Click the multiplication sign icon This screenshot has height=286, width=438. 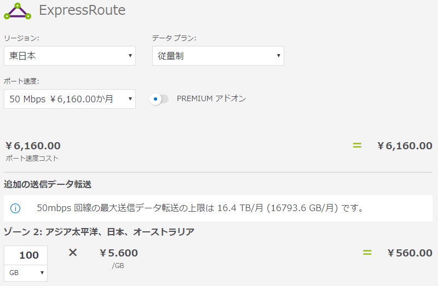[x=73, y=253]
